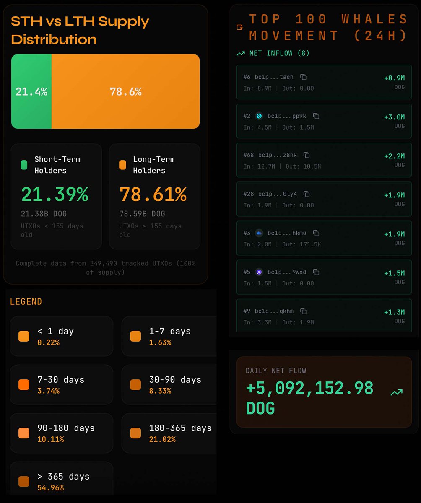Click the avatar icon of whale #2

pyautogui.click(x=259, y=116)
